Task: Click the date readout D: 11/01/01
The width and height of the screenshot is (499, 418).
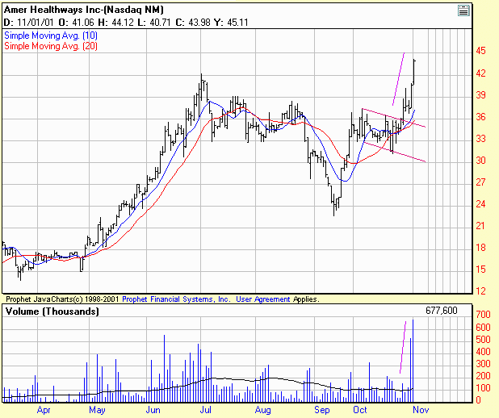Action: click(x=28, y=23)
